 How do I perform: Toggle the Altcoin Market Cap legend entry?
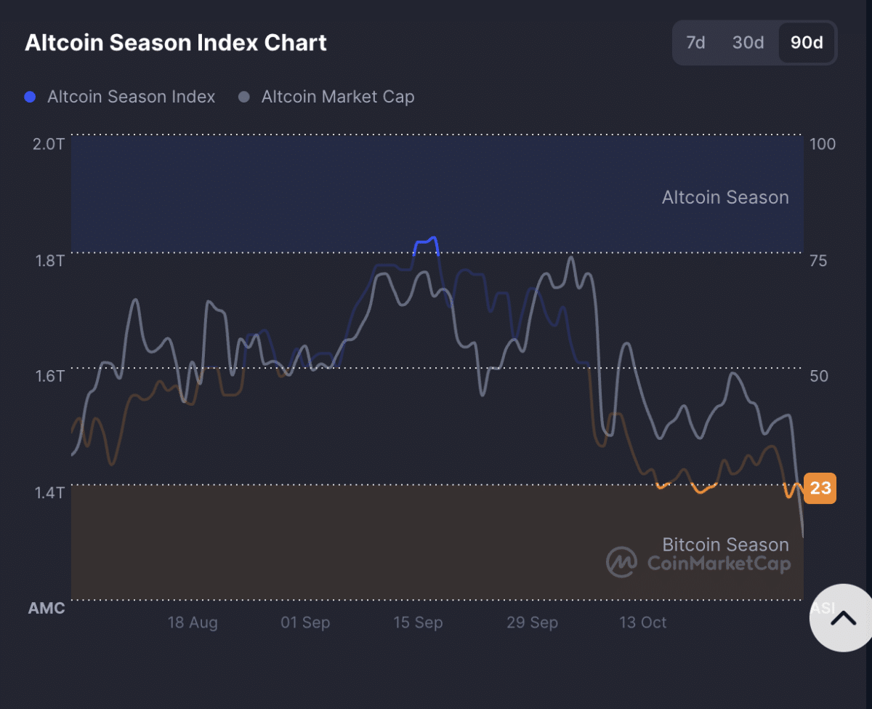click(337, 96)
